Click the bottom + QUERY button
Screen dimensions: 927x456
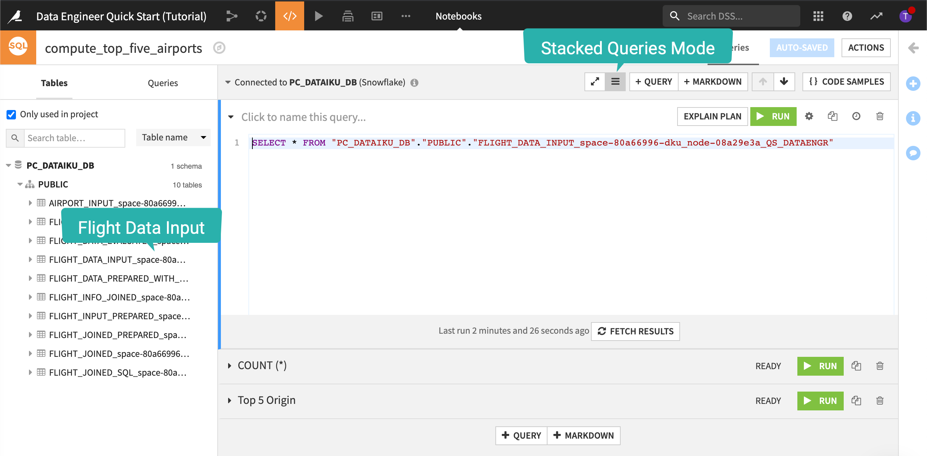[x=521, y=435]
